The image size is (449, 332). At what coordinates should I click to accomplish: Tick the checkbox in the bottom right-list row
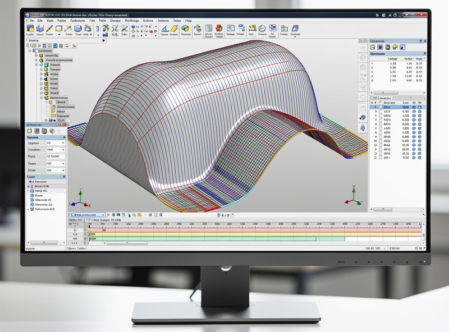[381, 158]
